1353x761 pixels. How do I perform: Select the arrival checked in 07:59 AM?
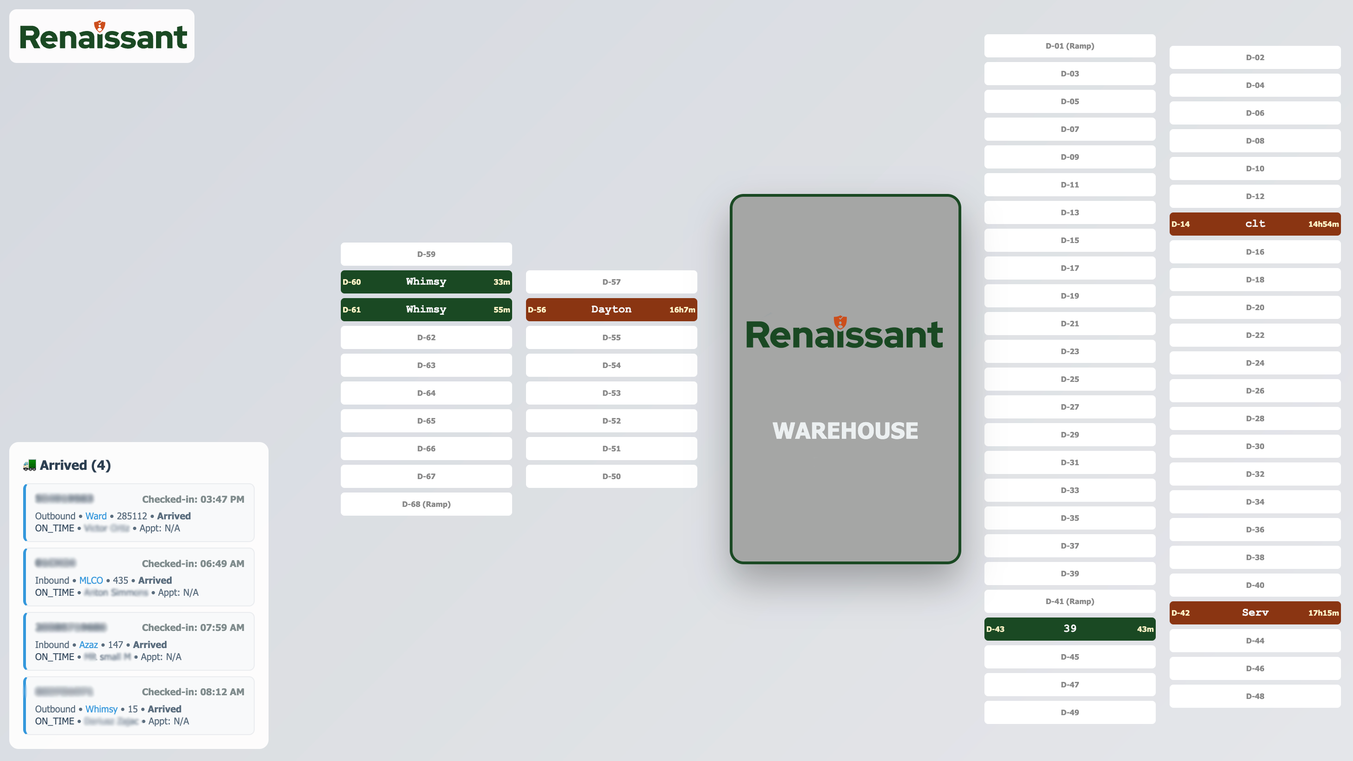[139, 641]
